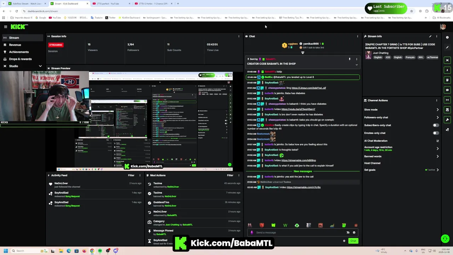Expand the chat leaderboard arrow under gifters

(303, 53)
